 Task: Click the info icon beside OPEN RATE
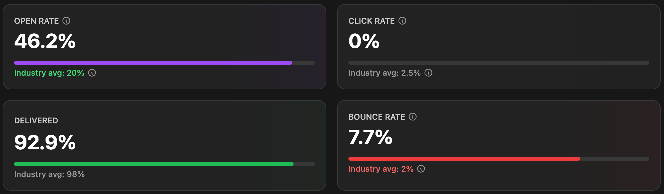(x=66, y=21)
